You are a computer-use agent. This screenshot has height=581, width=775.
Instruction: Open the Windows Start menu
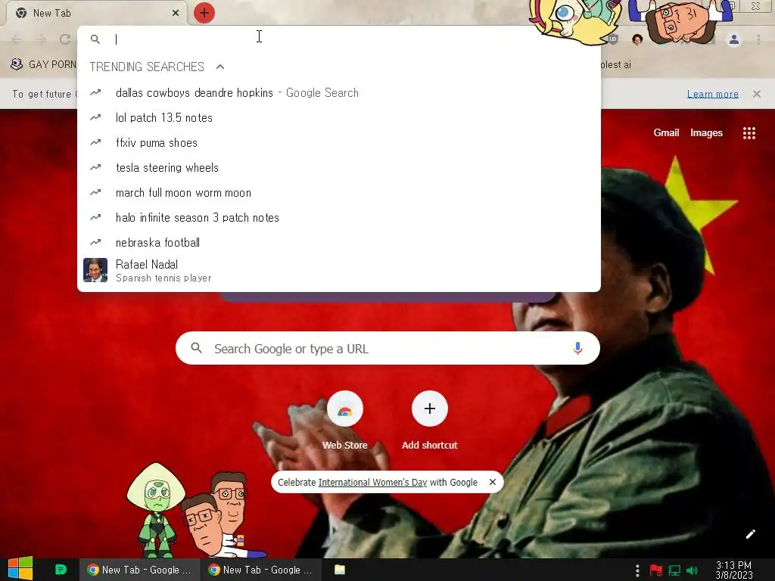click(x=20, y=569)
